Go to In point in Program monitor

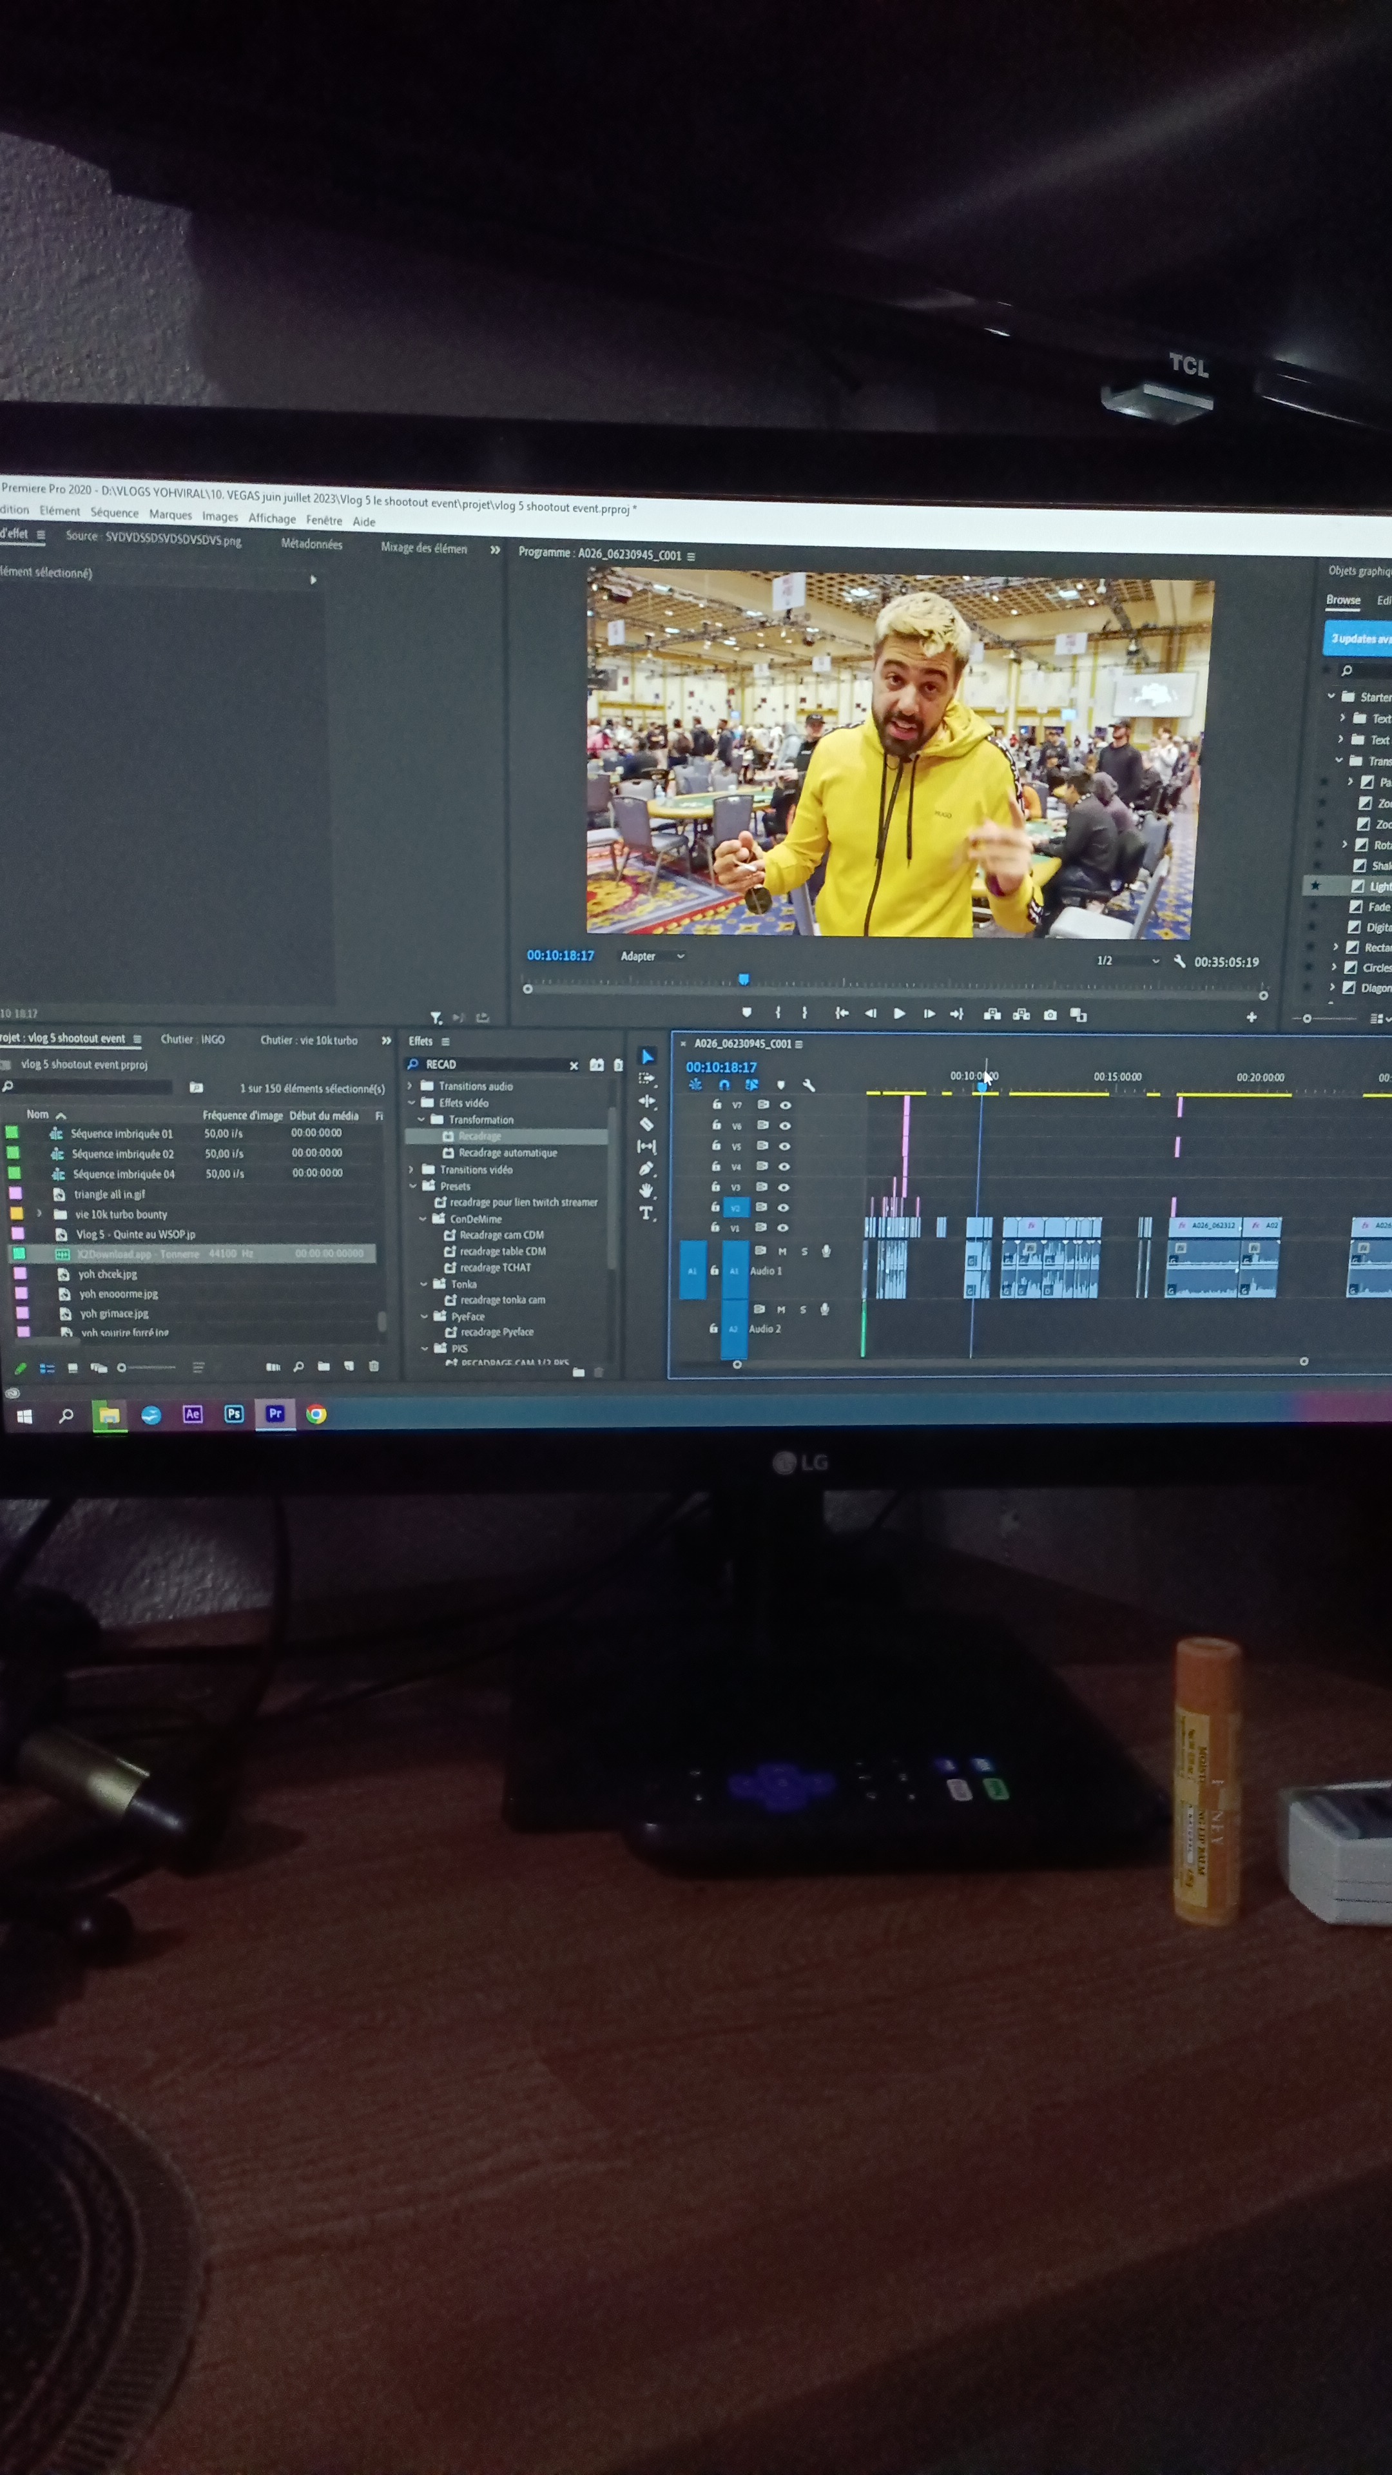click(x=842, y=1013)
